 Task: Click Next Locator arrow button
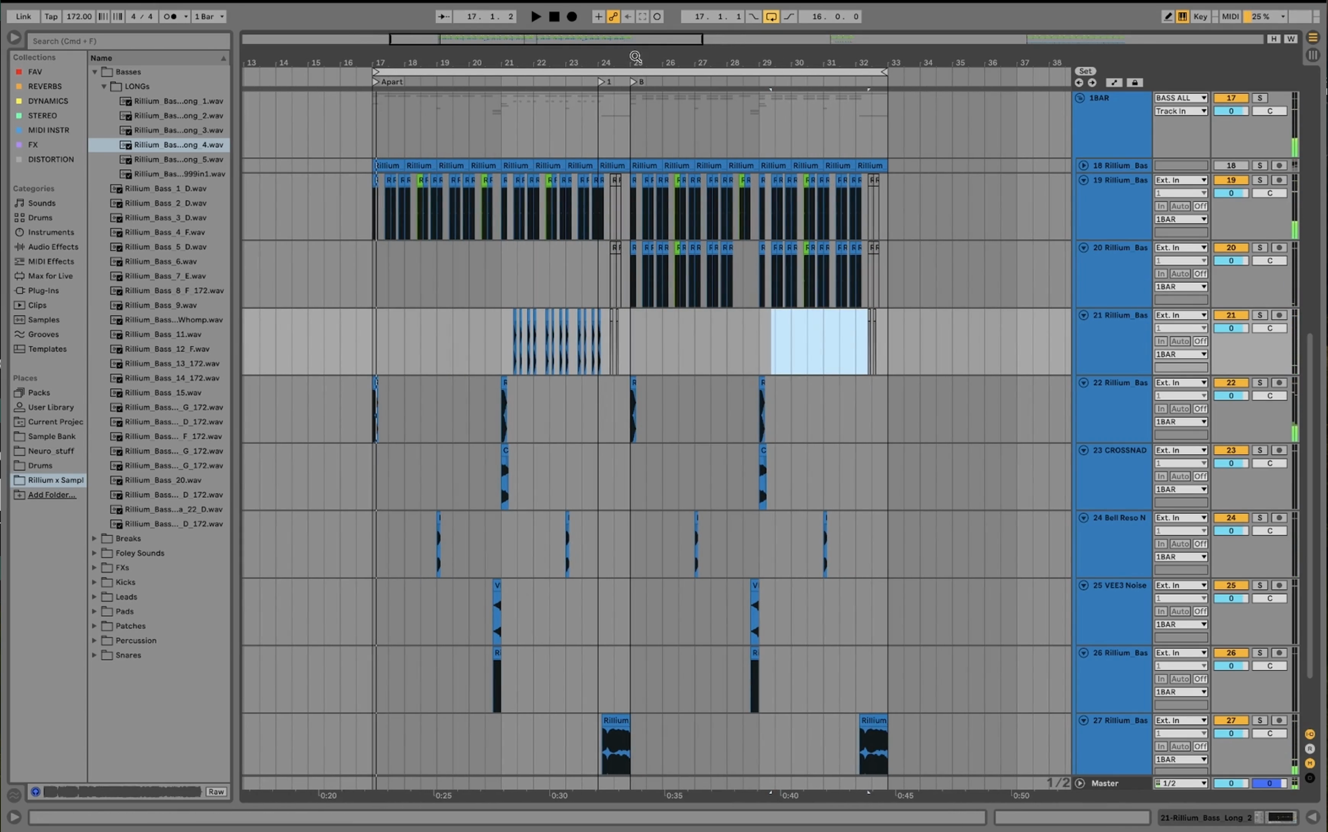point(1092,83)
